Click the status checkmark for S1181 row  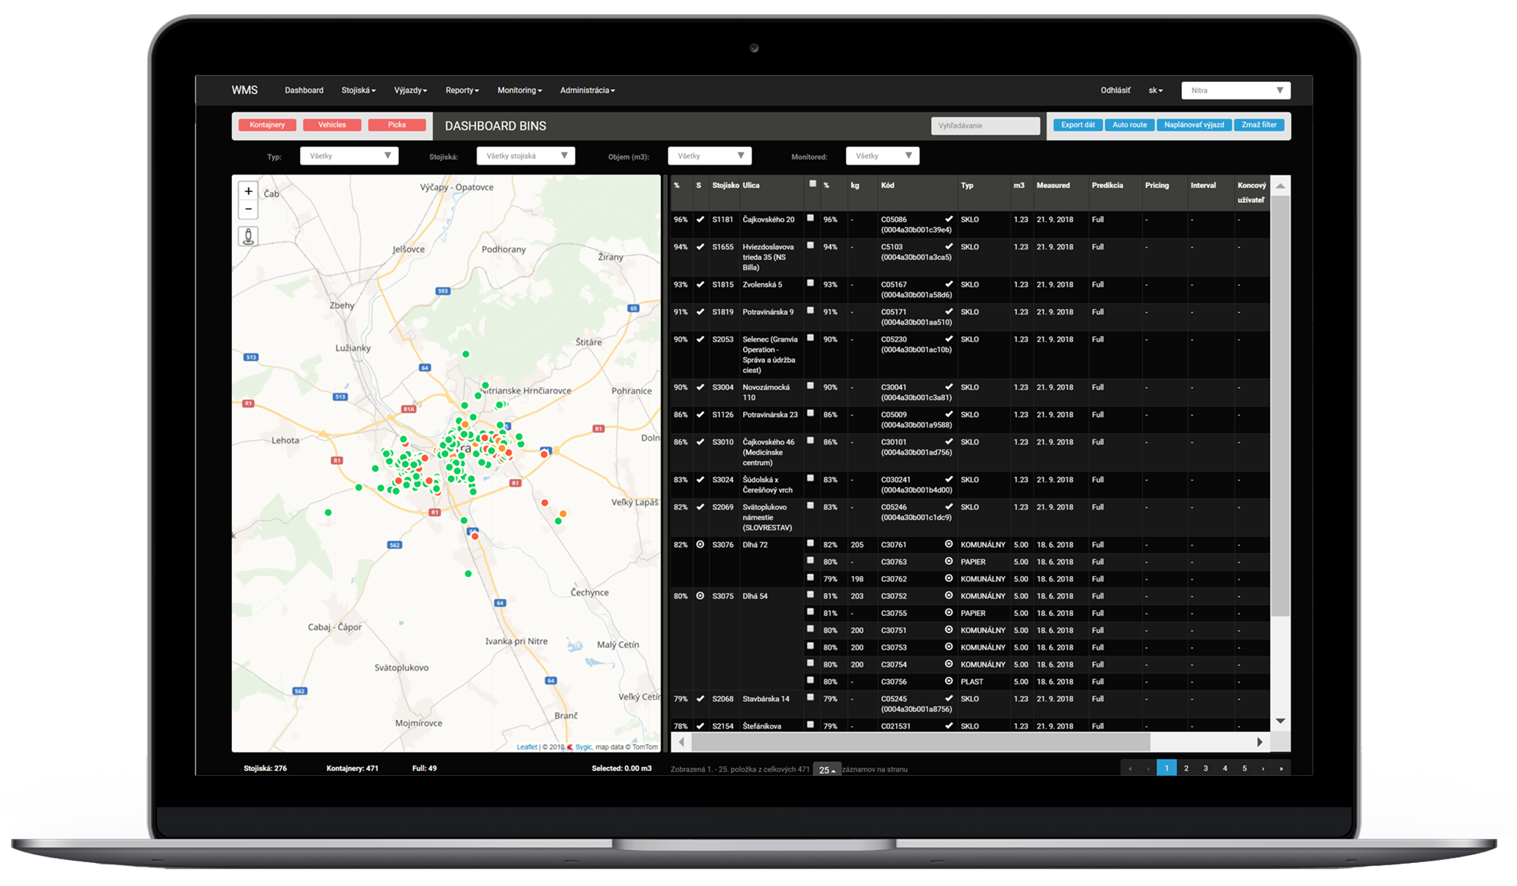[x=700, y=219]
